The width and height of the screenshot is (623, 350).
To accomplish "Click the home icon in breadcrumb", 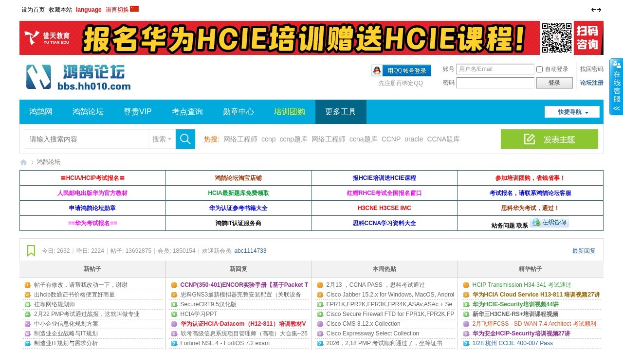I will coord(23,162).
